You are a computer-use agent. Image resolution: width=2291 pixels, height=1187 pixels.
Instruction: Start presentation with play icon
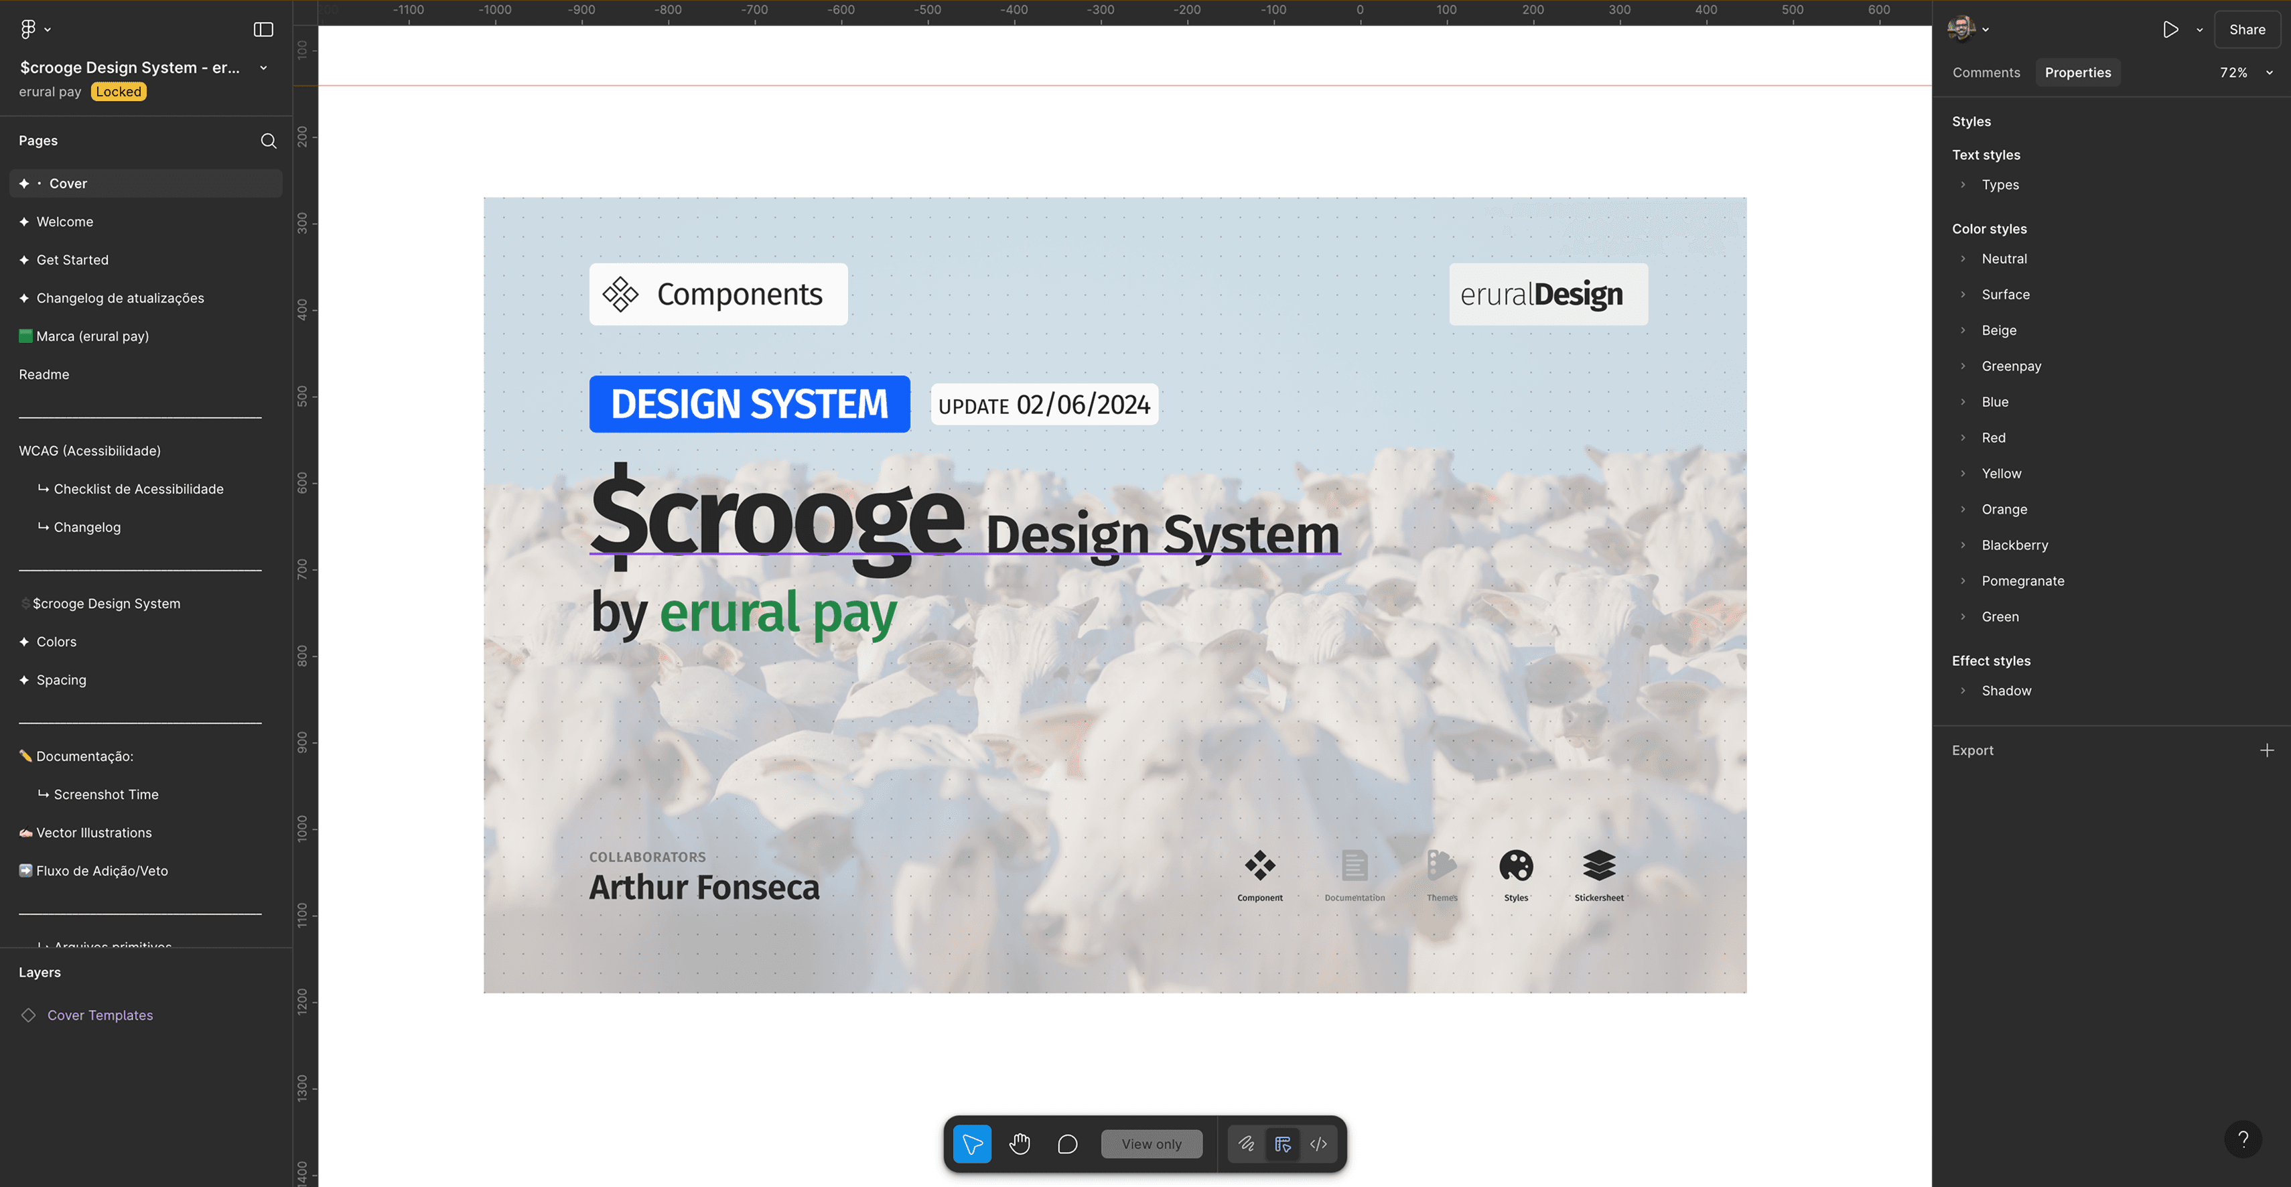tap(2170, 29)
